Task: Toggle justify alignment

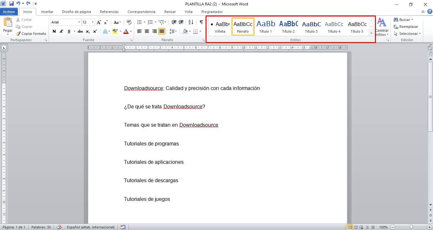Action: (x=162, y=31)
